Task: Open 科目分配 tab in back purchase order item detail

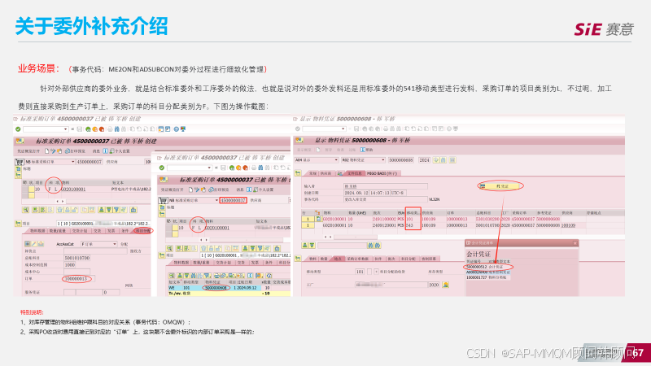Action: [x=143, y=231]
